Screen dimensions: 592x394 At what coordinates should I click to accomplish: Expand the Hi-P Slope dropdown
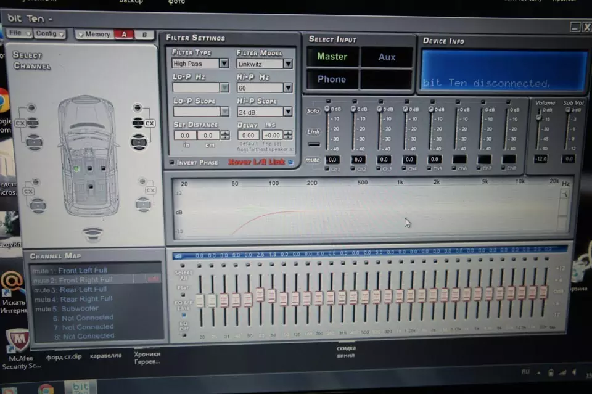coord(288,112)
